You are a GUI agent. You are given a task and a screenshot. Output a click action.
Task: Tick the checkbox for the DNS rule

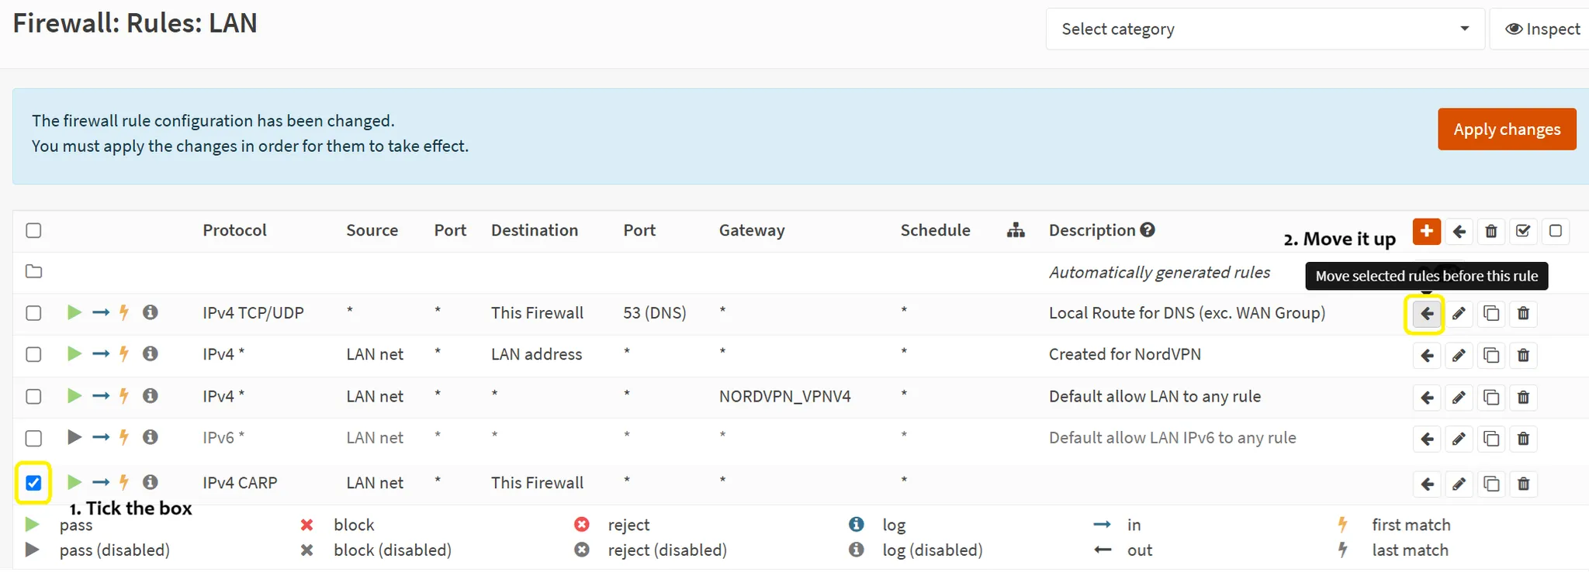click(33, 313)
